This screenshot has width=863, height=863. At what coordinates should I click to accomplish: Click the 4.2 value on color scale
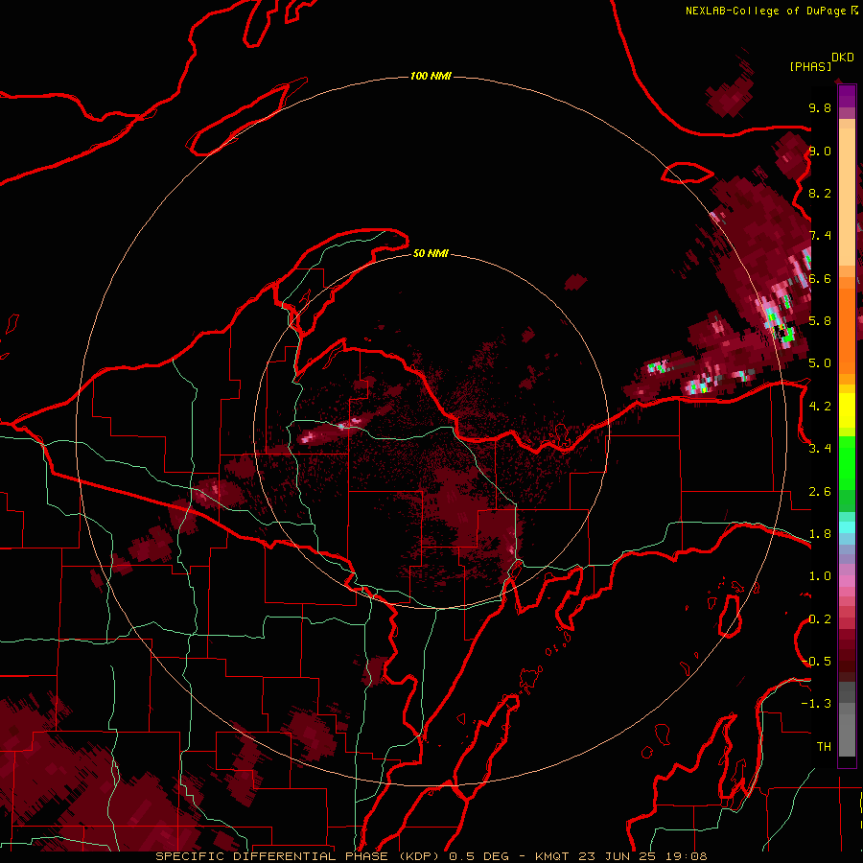[x=820, y=407]
